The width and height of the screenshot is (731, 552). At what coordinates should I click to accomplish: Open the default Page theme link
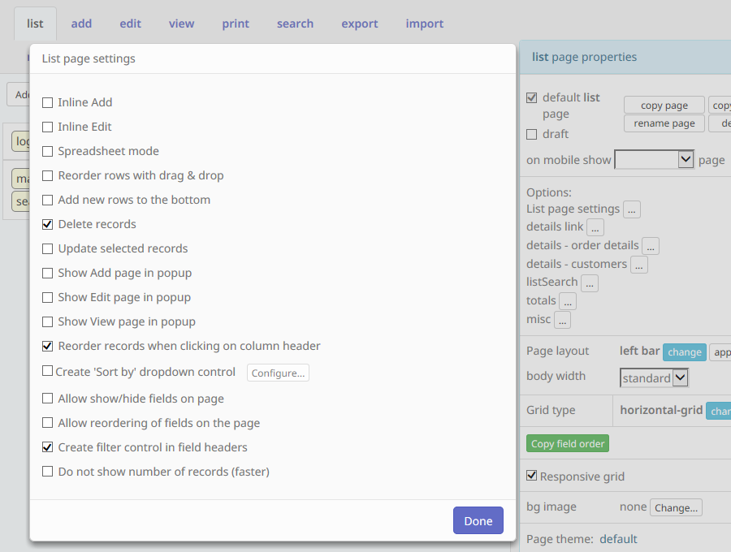(x=618, y=538)
